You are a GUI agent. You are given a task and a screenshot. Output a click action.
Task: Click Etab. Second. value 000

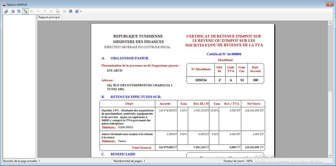point(256,80)
